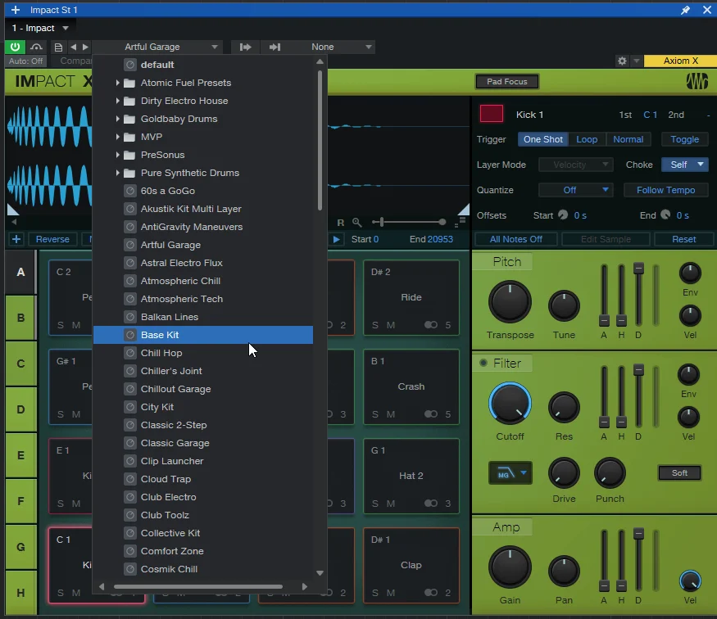Click the Kick 1 red color swatch
Screen dimensions: 717x619
pos(491,114)
